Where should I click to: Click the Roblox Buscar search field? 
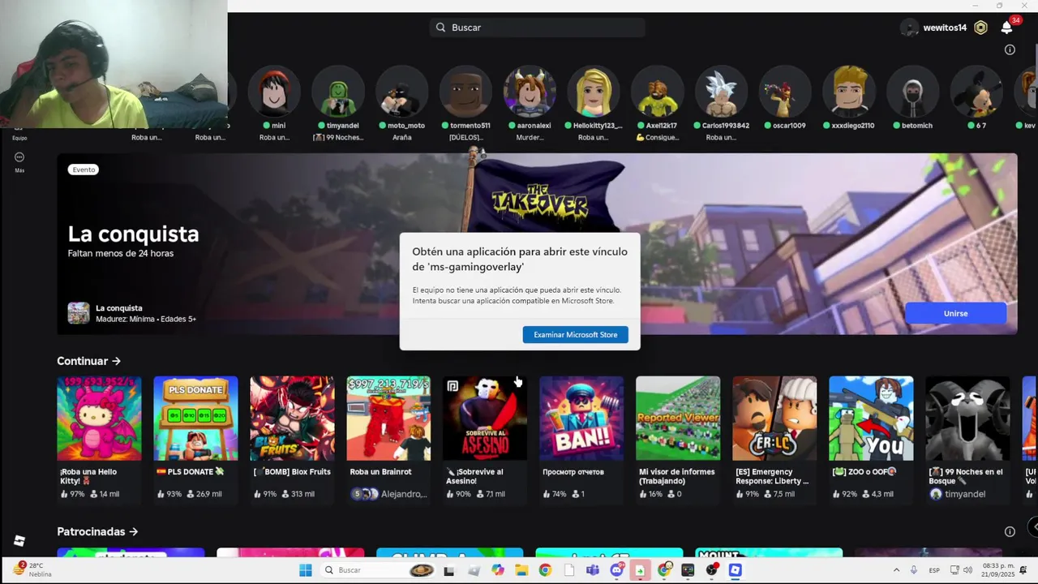click(538, 28)
